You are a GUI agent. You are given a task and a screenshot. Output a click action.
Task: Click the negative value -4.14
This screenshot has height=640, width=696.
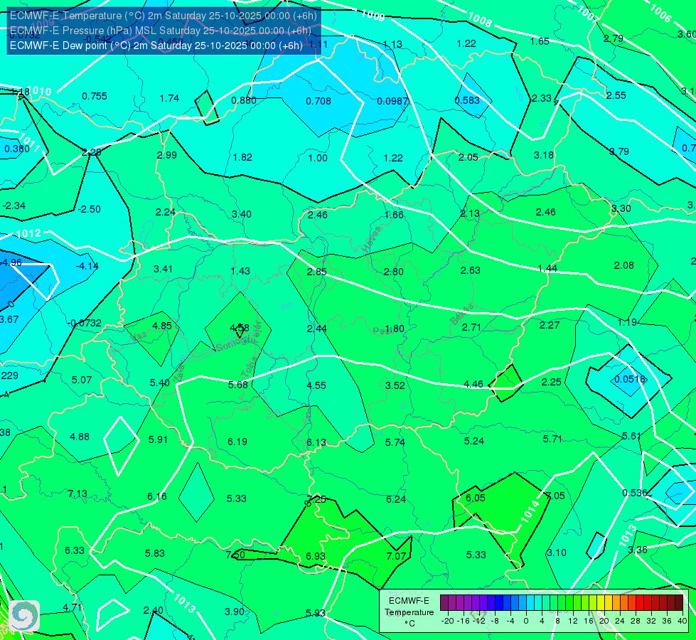87,266
